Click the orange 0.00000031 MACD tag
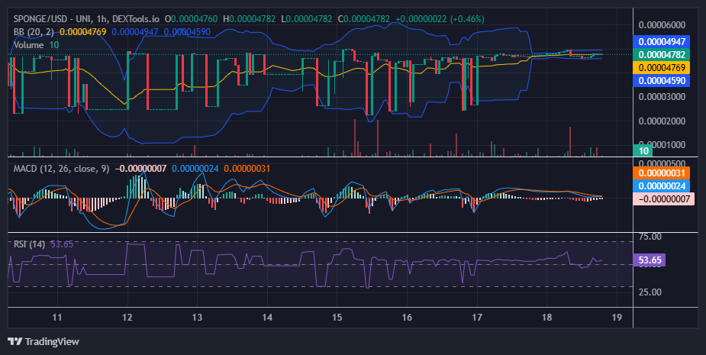This screenshot has width=706, height=355. [662, 173]
